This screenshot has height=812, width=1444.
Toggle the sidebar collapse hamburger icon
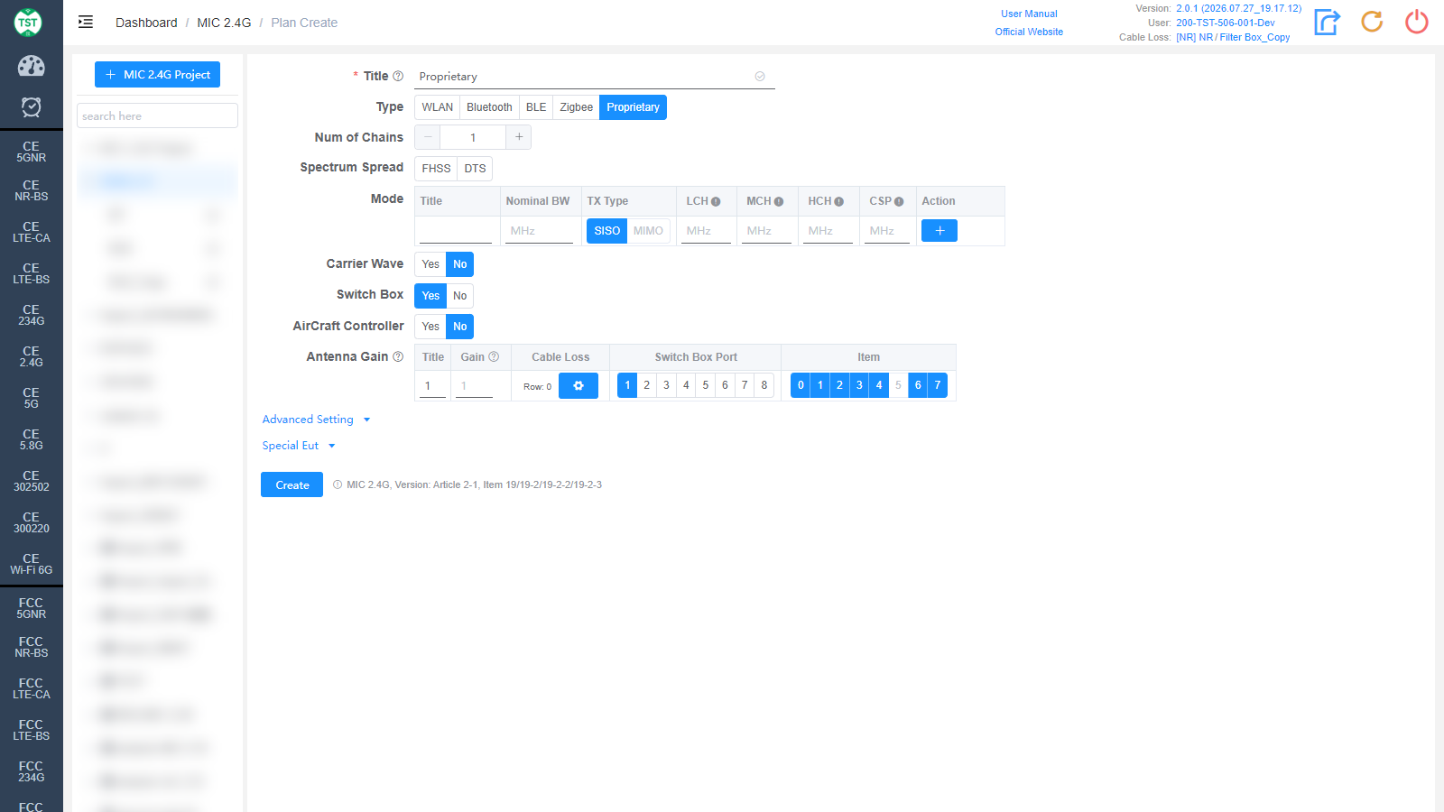86,23
